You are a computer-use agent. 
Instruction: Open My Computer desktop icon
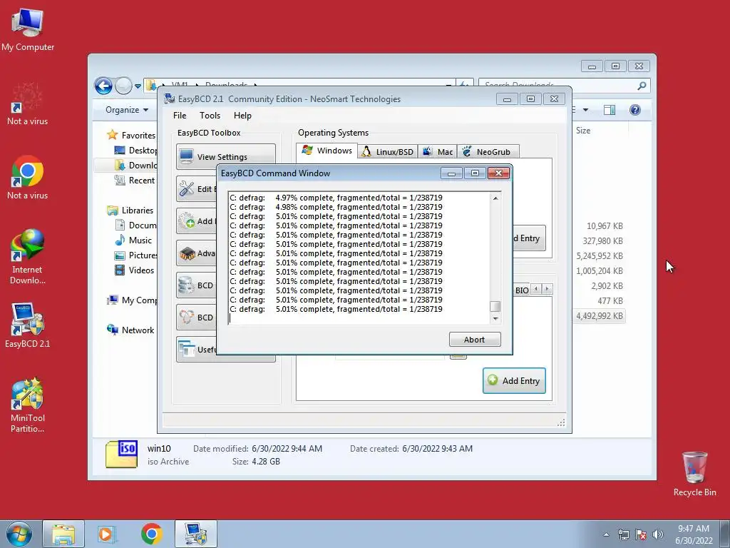coord(28,29)
